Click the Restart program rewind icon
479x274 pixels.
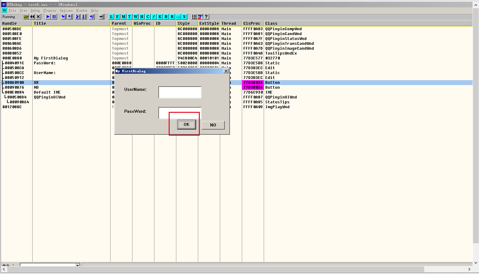pos(32,17)
